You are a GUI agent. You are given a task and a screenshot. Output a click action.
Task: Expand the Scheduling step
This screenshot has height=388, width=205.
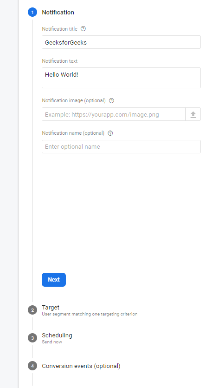[x=57, y=335]
